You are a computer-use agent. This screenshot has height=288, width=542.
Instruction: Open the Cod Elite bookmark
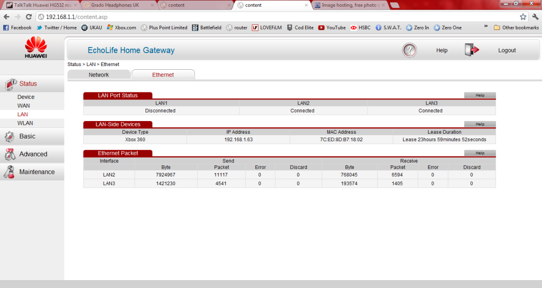tap(300, 27)
